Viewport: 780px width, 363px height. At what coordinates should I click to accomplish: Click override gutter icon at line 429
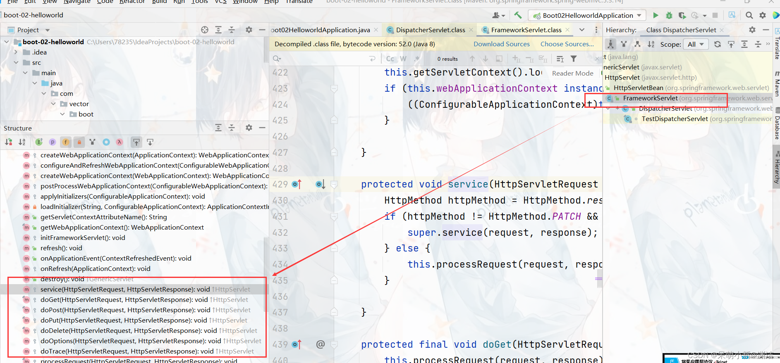tap(297, 184)
